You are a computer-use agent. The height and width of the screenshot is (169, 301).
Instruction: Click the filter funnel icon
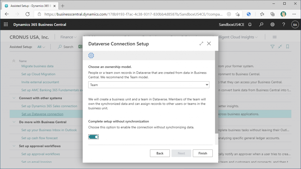point(272,47)
